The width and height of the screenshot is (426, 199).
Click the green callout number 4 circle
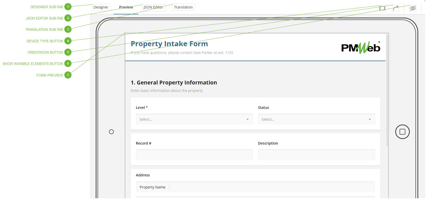[68, 41]
